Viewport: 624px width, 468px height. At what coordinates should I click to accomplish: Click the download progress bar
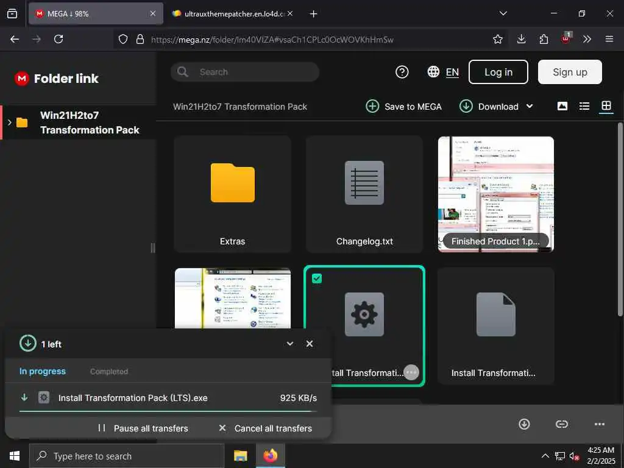(x=168, y=411)
